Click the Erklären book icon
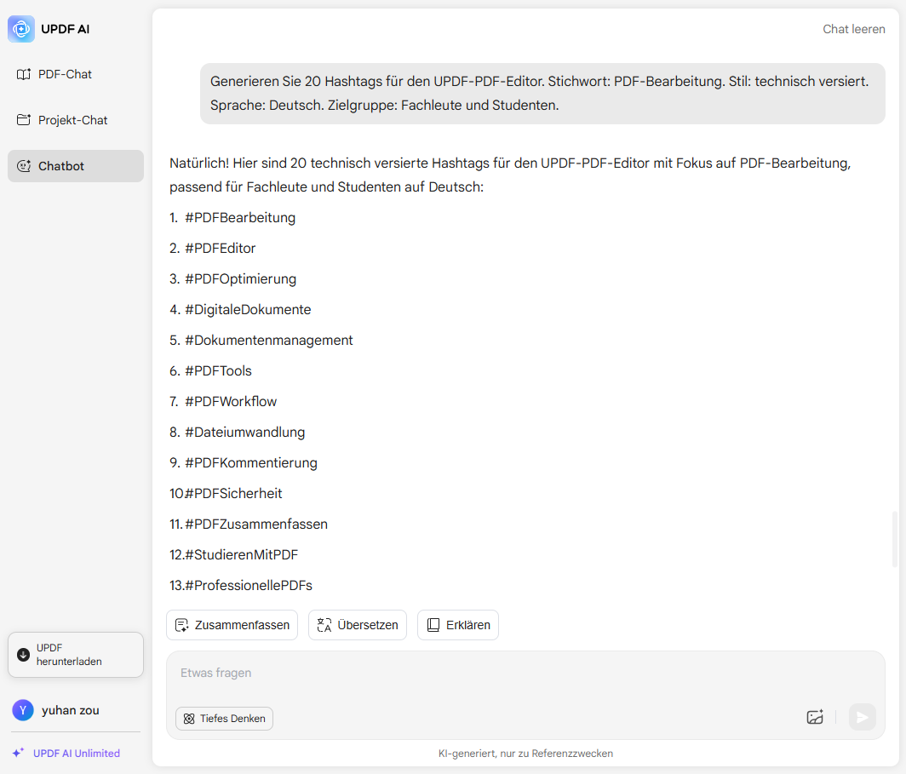 [433, 625]
